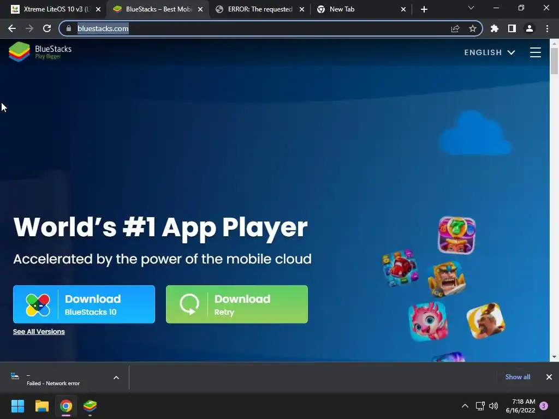Close the downloads bar
The width and height of the screenshot is (559, 419).
coord(549,377)
